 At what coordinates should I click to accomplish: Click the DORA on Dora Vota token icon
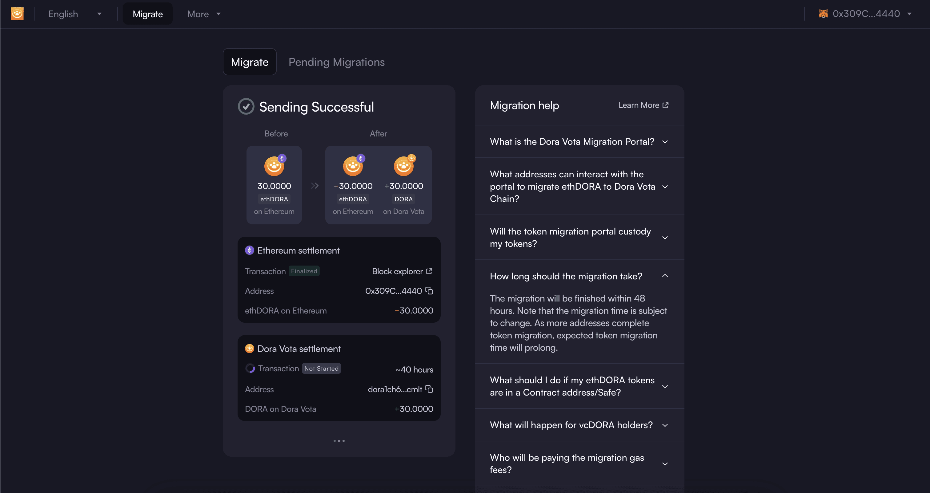click(405, 165)
